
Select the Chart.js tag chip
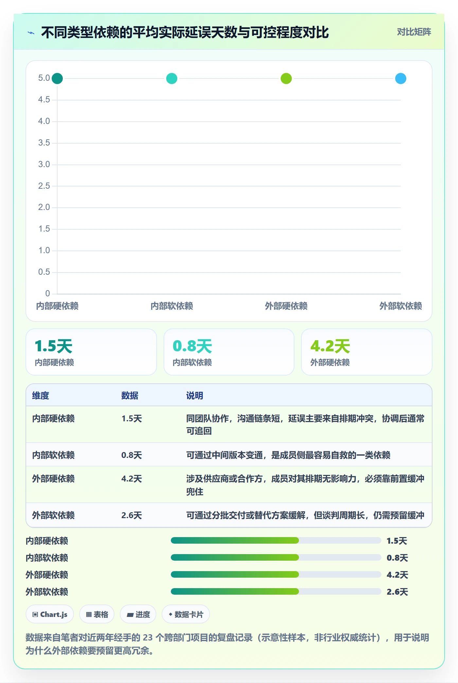50,614
